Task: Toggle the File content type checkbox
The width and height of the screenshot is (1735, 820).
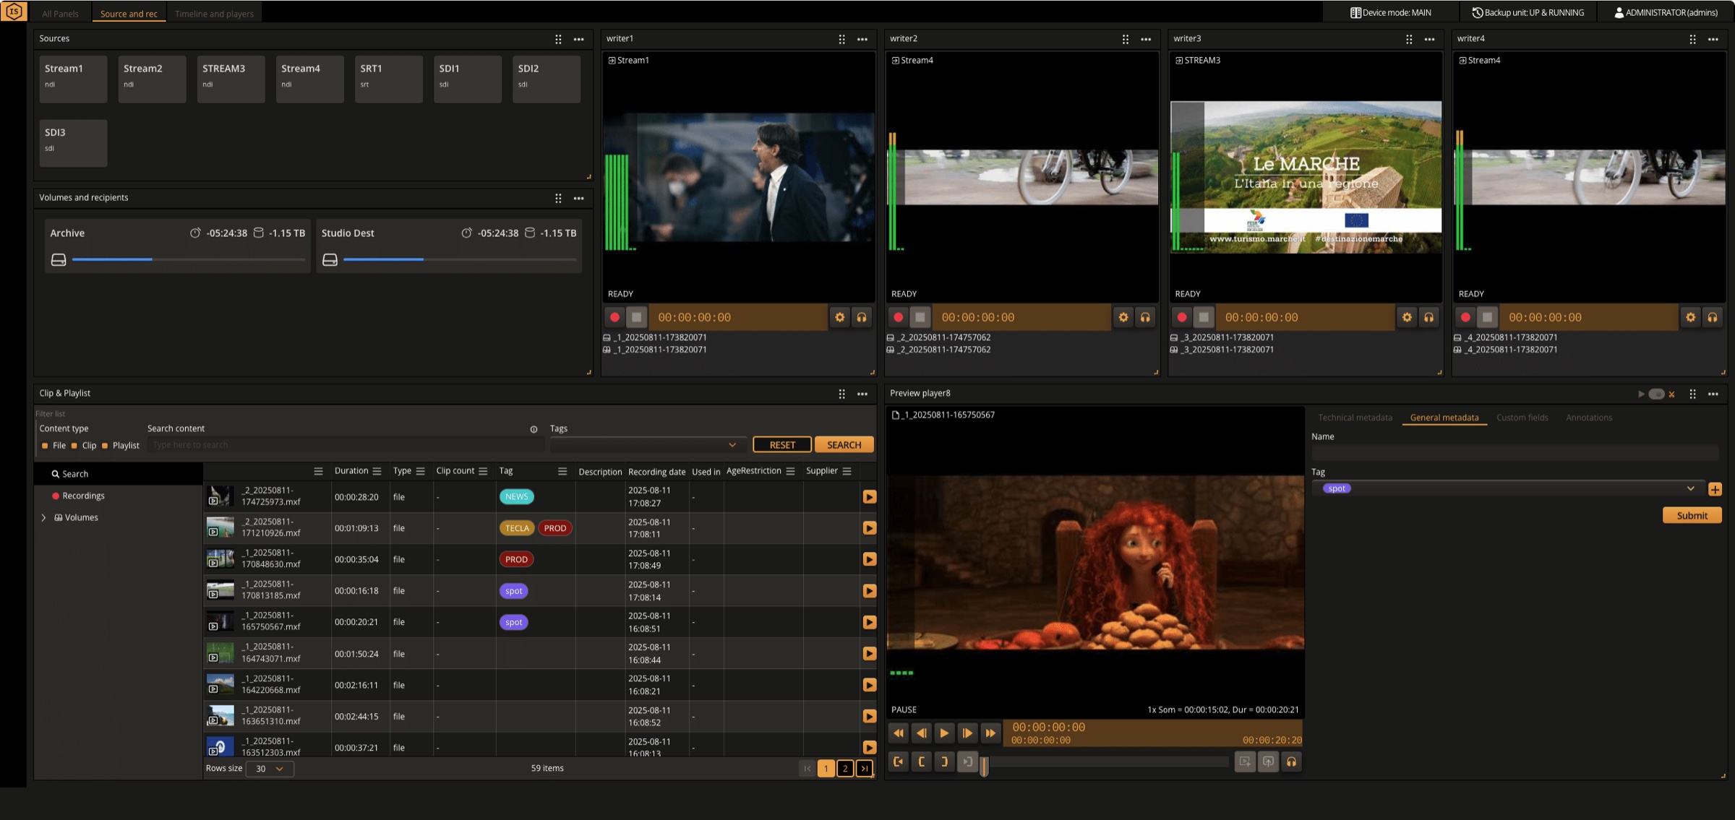Action: (x=45, y=446)
